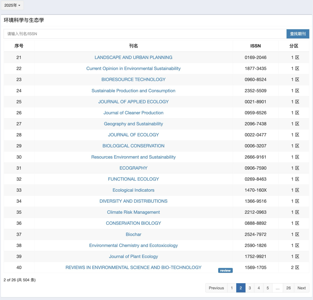Viewport: 313px width, 300px height.
Task: Open REVIEWS IN ENVIRONMENTAL SCIENCE AND BIO-TECHNOLOGY link
Action: 133,268
